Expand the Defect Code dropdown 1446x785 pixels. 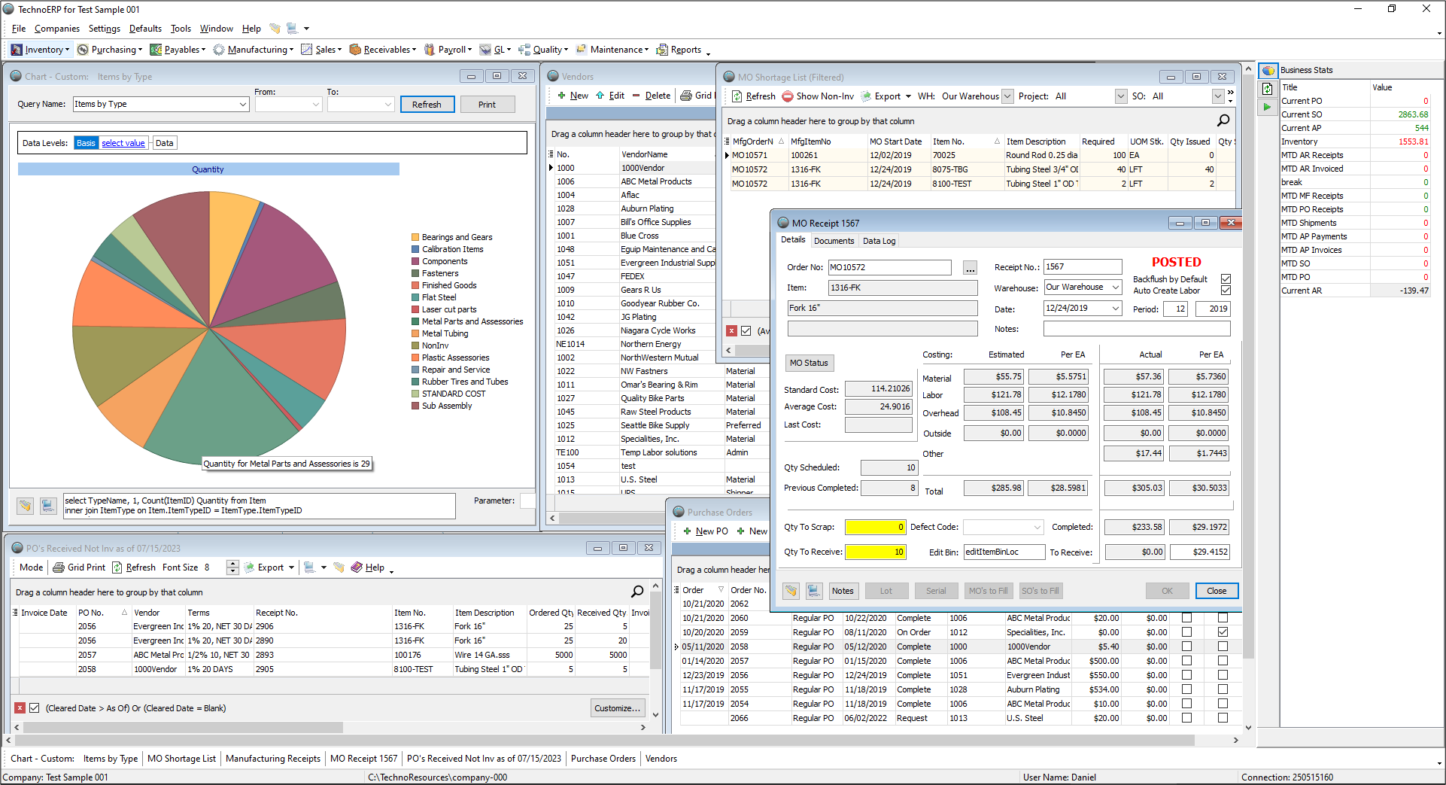click(x=1037, y=528)
